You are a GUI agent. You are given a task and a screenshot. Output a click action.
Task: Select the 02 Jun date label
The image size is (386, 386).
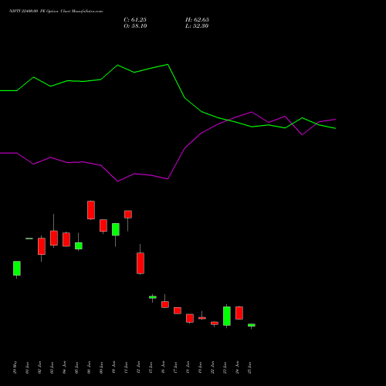(x=39, y=367)
